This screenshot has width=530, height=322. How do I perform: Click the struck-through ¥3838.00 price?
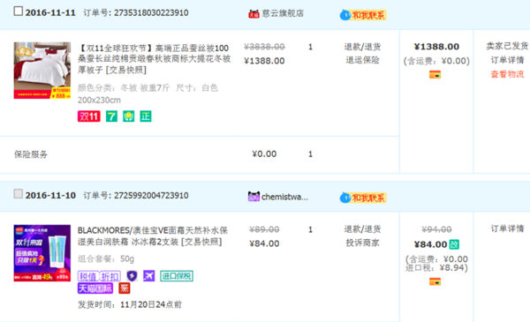click(264, 47)
